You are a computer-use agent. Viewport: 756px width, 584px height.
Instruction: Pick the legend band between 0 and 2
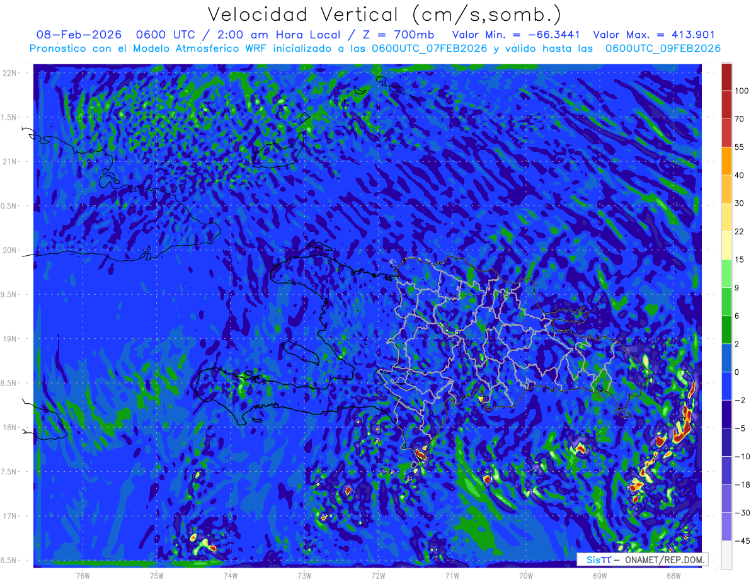coord(726,358)
